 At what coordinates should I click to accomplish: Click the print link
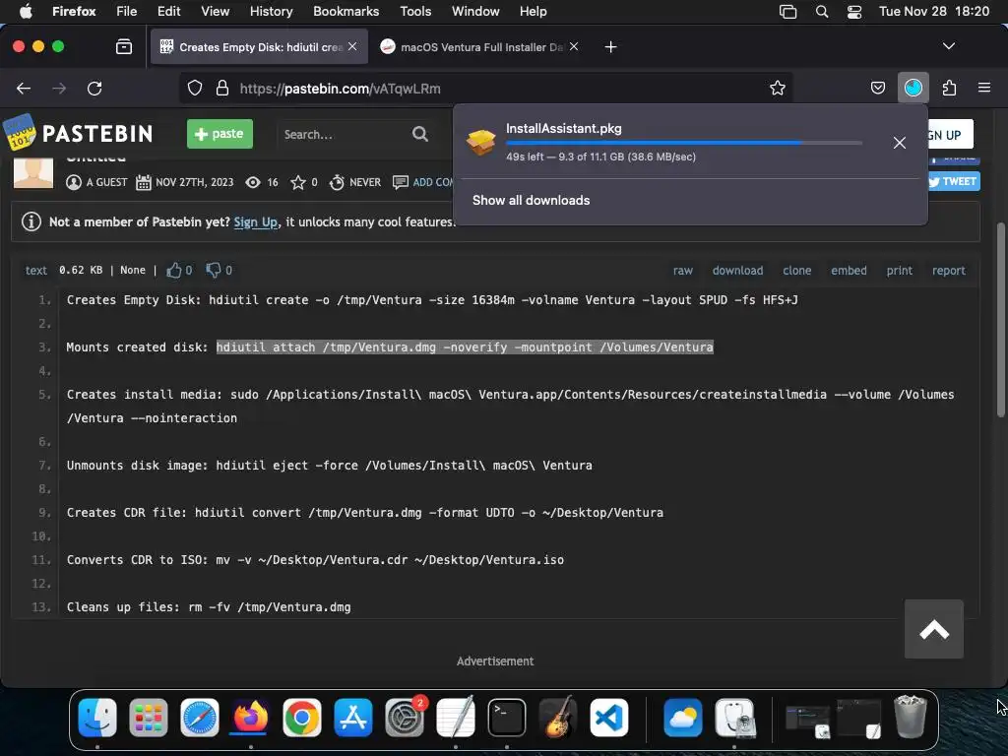point(899,271)
